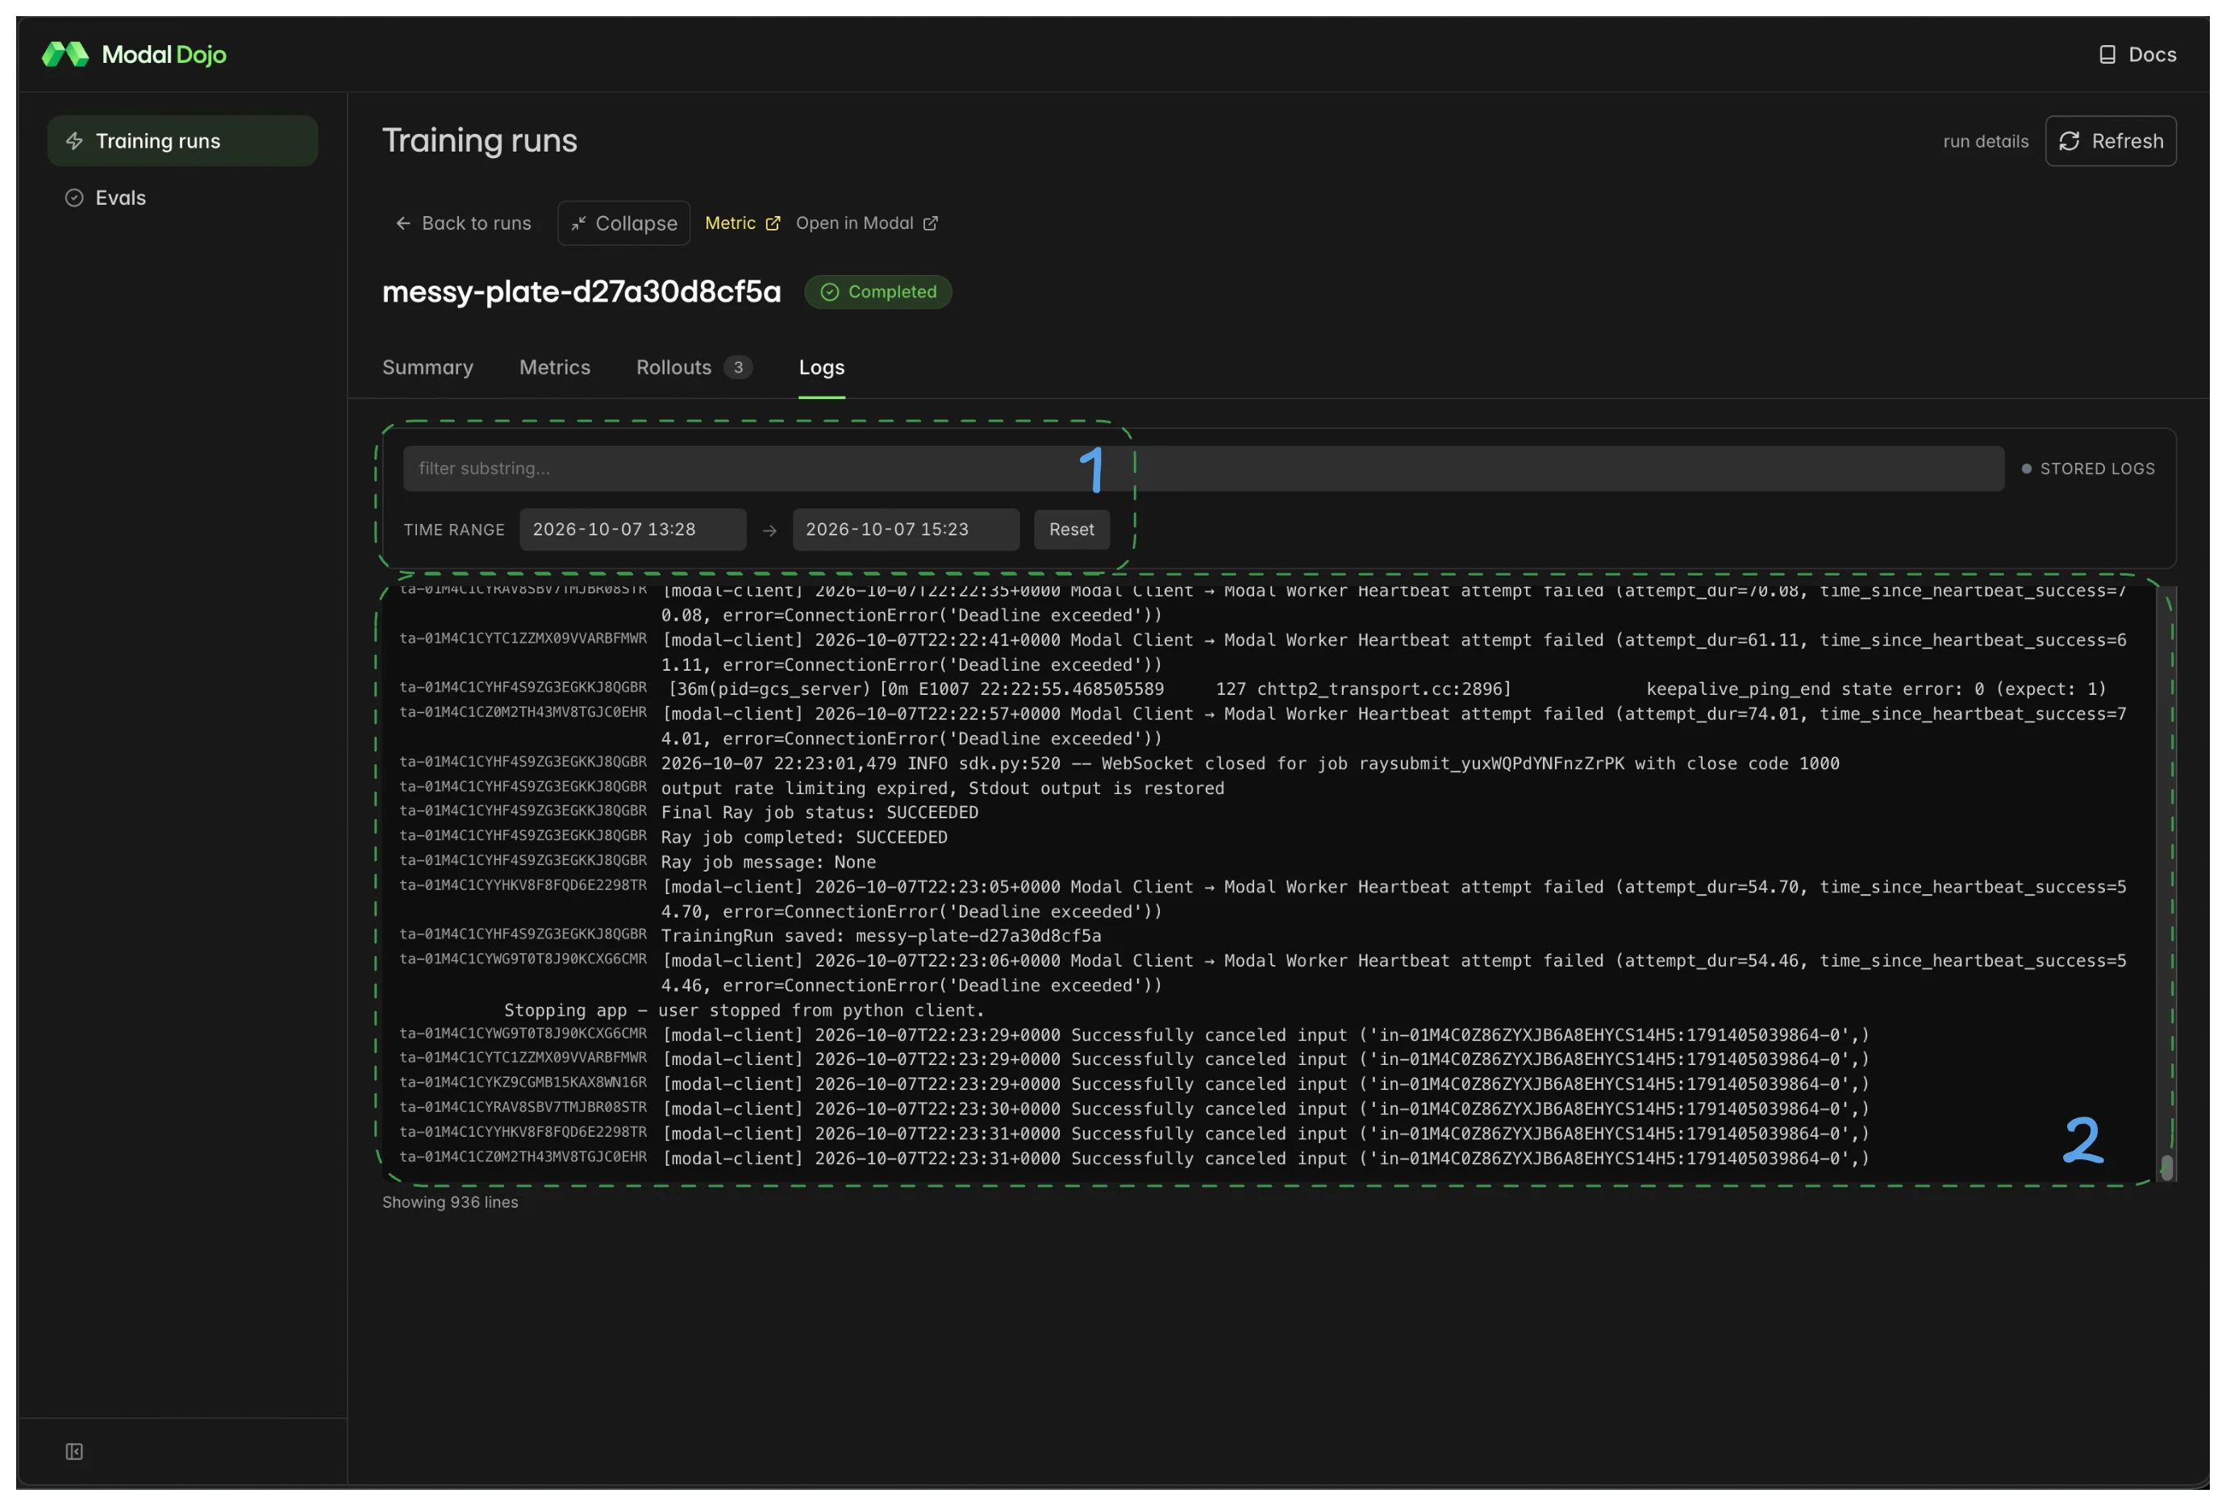Focus the filter substring input
Viewport: 2226px width, 1506px height.
[1203, 468]
